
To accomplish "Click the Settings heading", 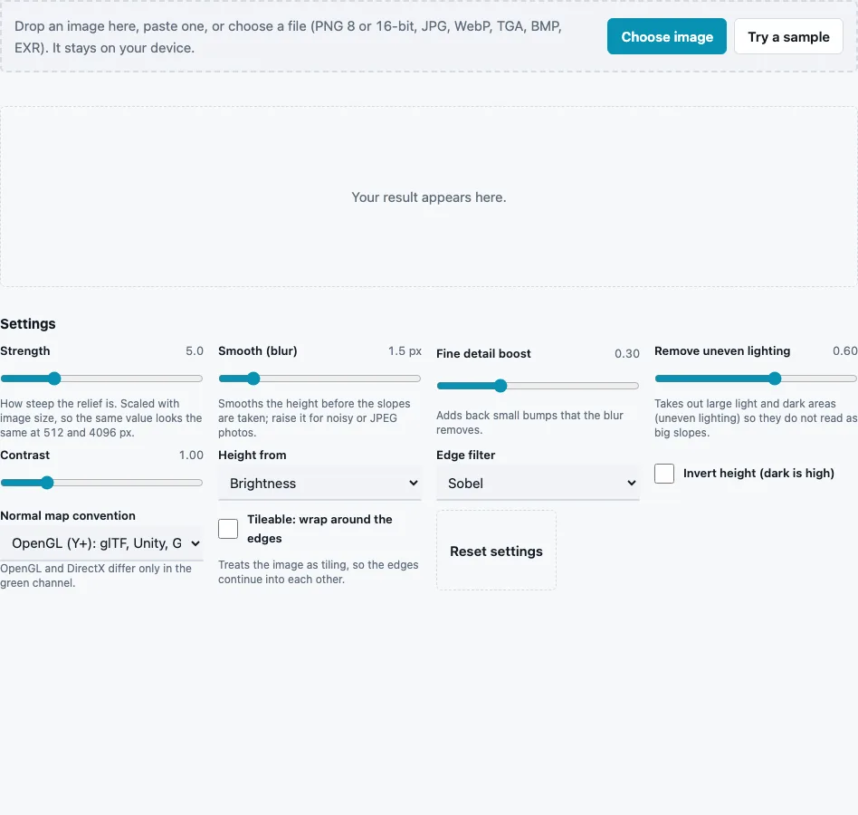I will coord(28,323).
